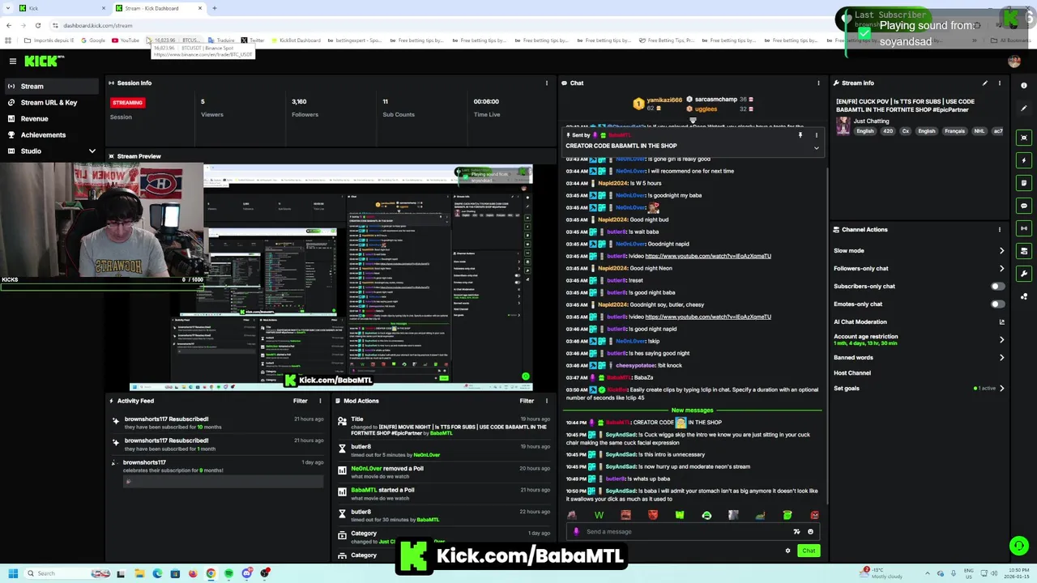Screen dimensions: 1037x583
Task: Open chat settings gear beside Chat button
Action: 787,551
